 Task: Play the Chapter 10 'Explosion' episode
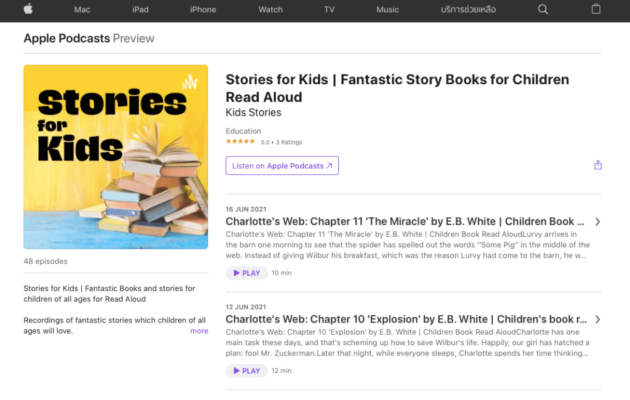(247, 370)
